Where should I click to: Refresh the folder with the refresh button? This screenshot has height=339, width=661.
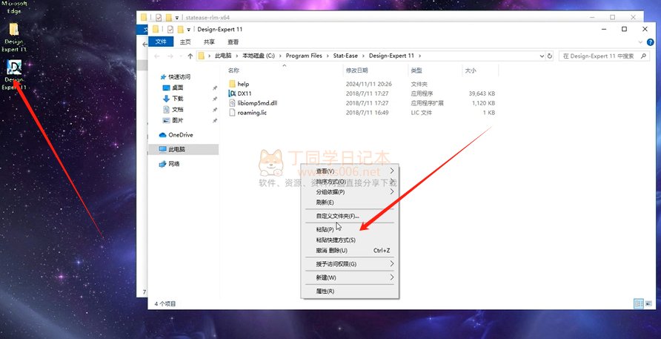tap(549, 56)
